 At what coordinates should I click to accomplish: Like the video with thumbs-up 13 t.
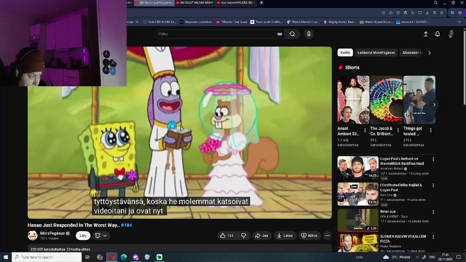click(227, 235)
